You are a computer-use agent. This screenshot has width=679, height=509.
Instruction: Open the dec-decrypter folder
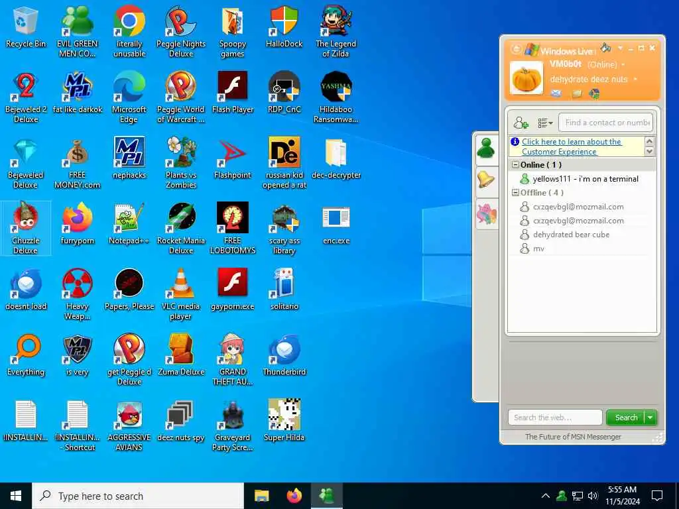pyautogui.click(x=336, y=158)
